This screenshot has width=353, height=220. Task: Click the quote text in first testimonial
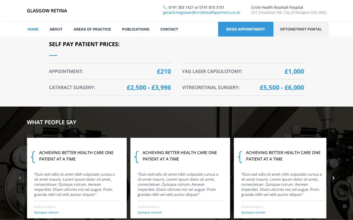(74, 184)
